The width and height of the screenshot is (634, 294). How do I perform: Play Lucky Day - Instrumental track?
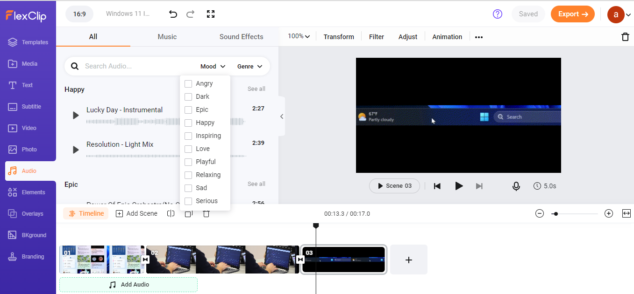[76, 115]
